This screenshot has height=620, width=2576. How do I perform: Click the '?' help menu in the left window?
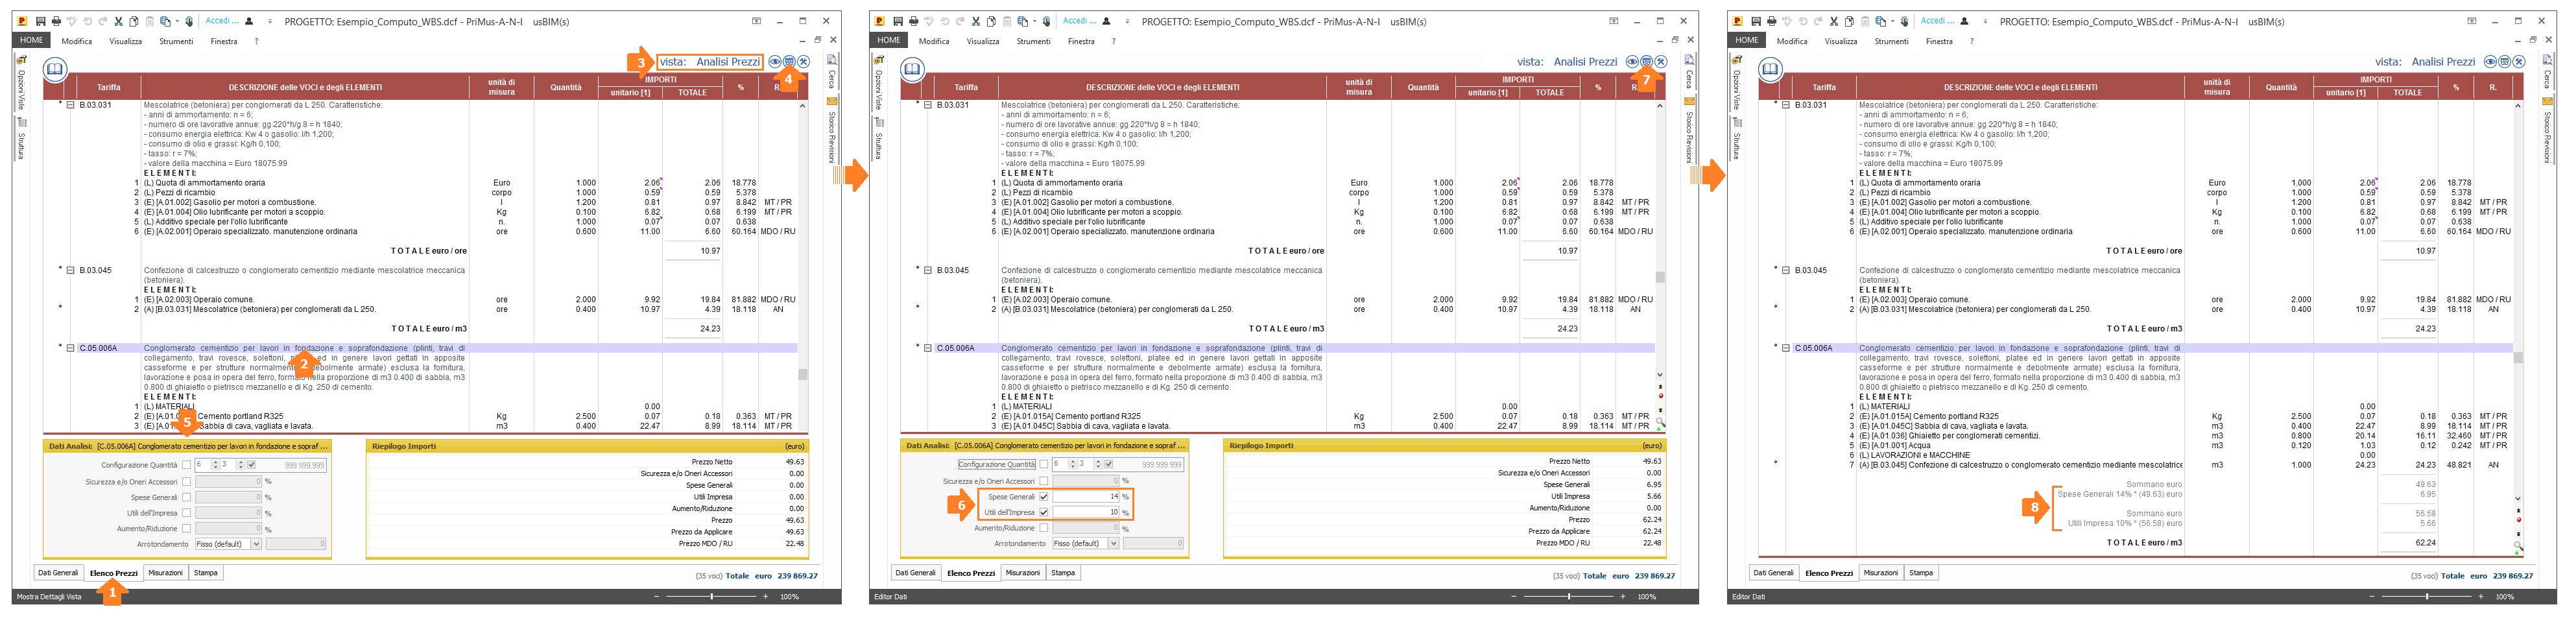click(x=257, y=41)
